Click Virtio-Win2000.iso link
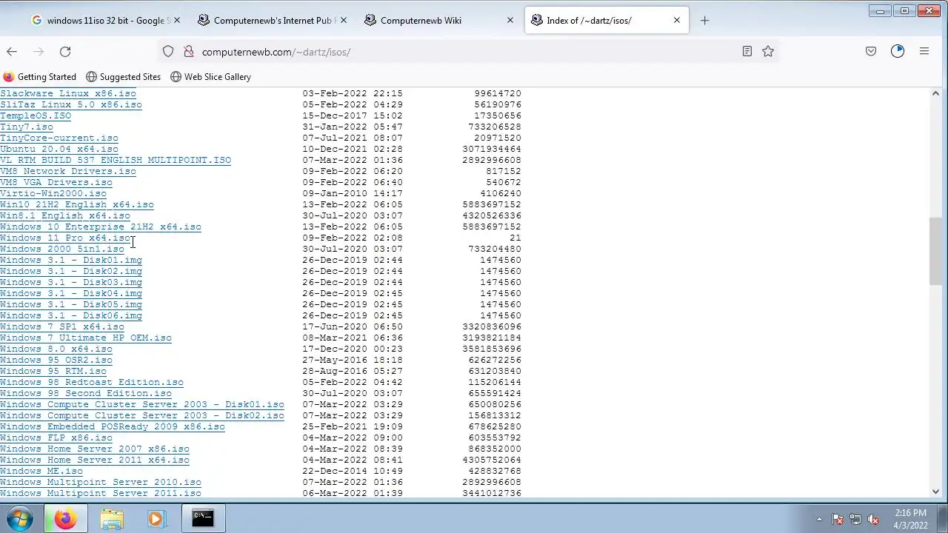 53,193
